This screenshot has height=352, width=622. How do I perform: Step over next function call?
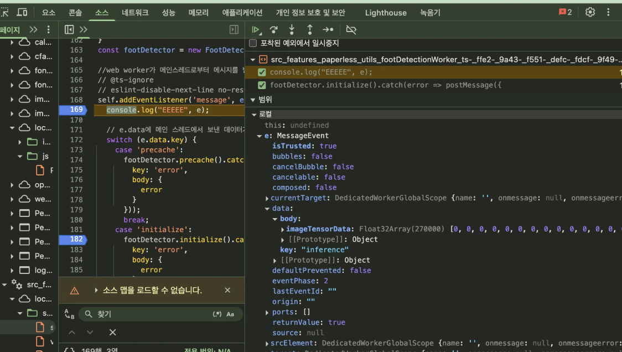click(x=274, y=30)
